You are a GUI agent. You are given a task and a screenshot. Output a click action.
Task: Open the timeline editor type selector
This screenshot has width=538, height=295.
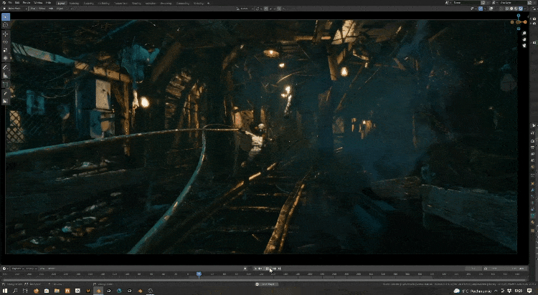click(x=5, y=269)
